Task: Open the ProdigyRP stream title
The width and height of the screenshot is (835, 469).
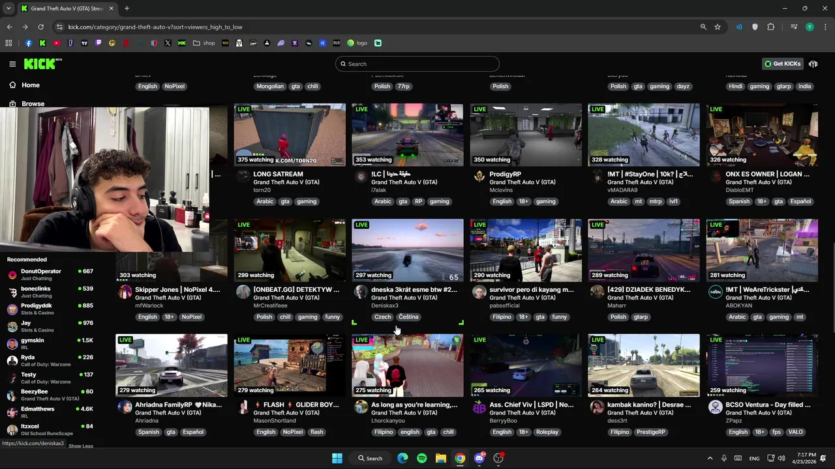Action: point(505,174)
